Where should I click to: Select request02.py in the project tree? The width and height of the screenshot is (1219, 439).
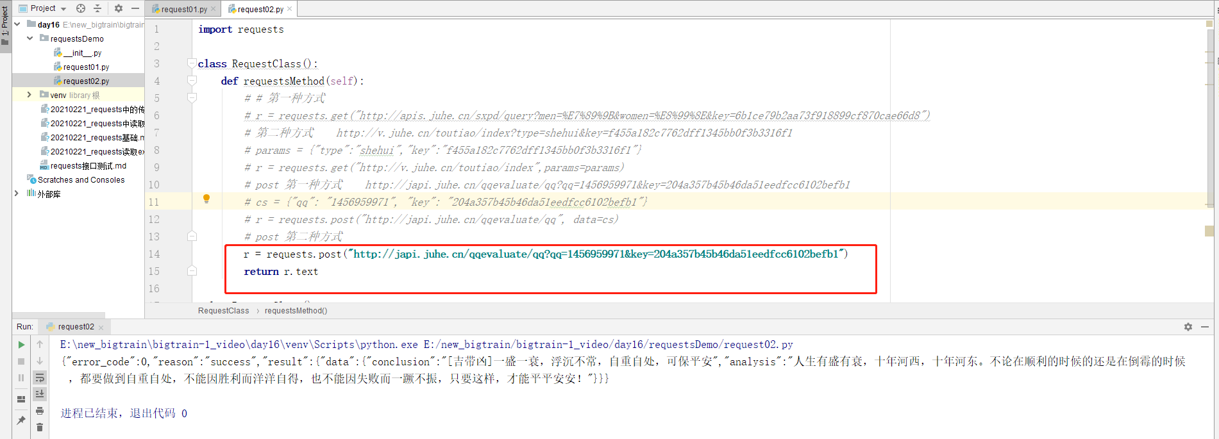[x=81, y=81]
